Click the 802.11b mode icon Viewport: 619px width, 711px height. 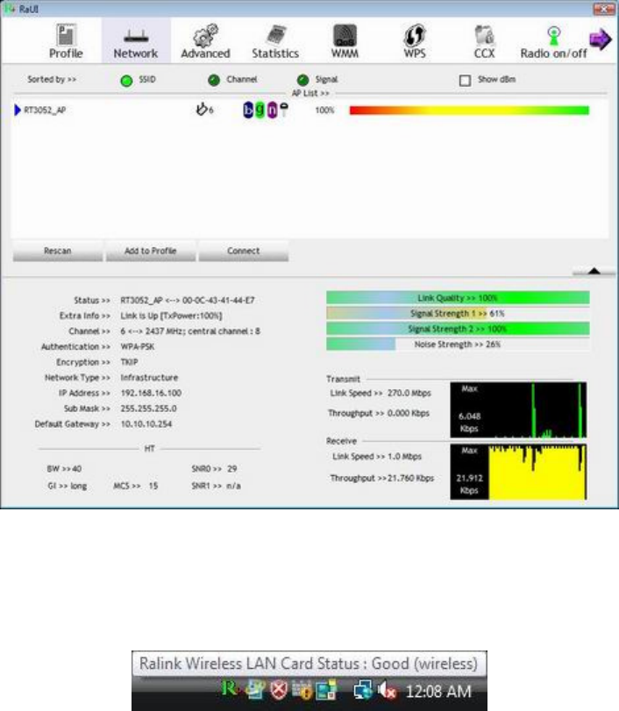(x=248, y=110)
